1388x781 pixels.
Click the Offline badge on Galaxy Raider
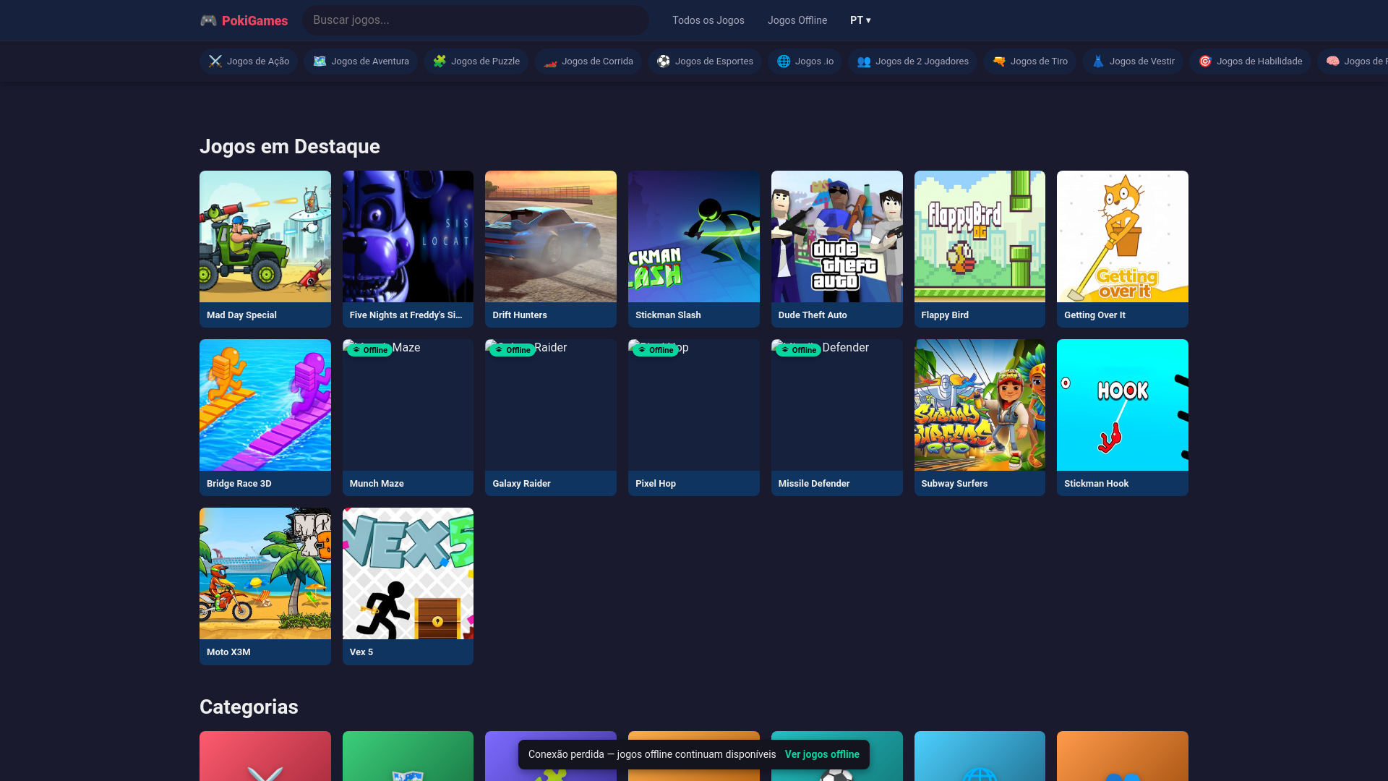[513, 350]
